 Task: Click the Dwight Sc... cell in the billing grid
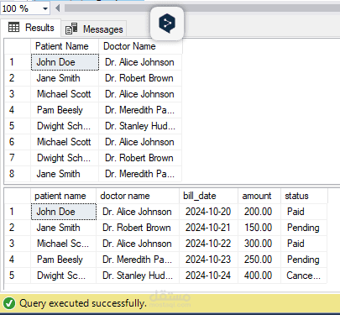tap(64, 276)
